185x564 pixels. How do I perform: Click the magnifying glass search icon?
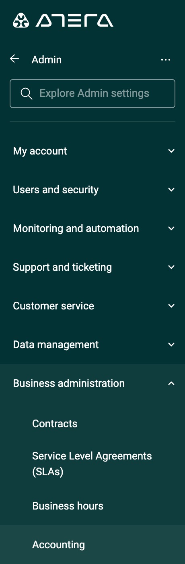point(26,94)
